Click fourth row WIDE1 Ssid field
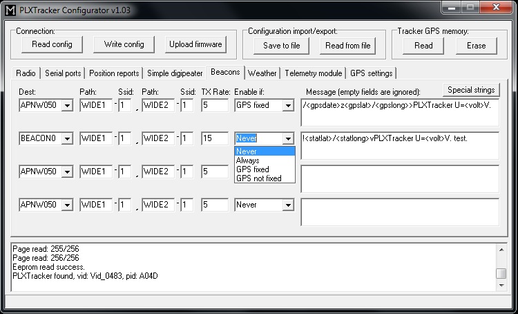This screenshot has width=518, height=314. [x=124, y=205]
